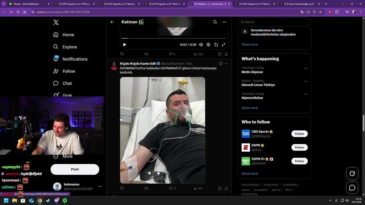Open video settings gear icon
365x205 pixels.
[208, 45]
